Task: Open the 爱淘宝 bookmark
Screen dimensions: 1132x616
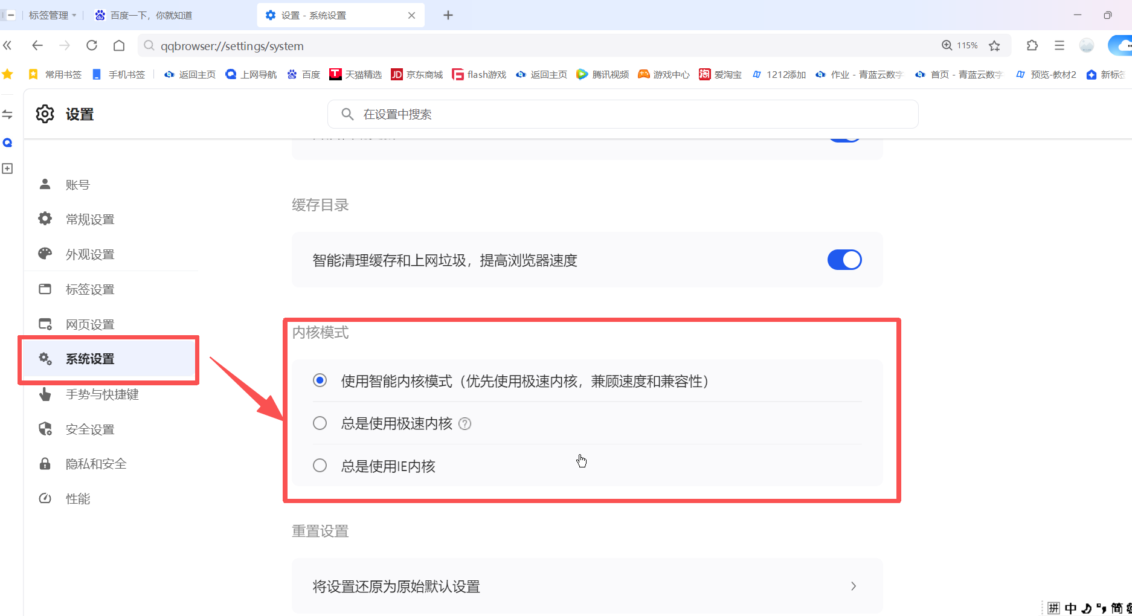Action: click(720, 74)
